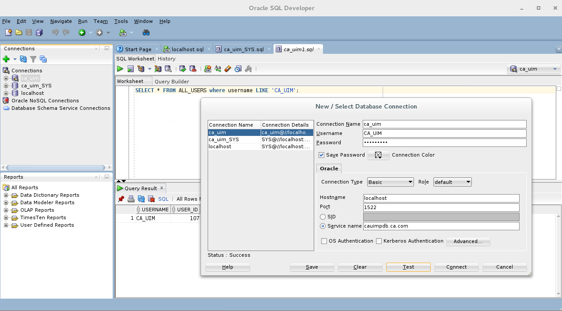The width and height of the screenshot is (562, 311).
Task: Toggle the Save Password checkbox
Action: pos(321,155)
